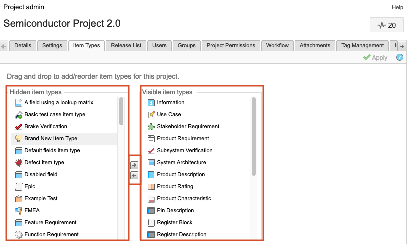This screenshot has width=407, height=244.
Task: Select Use Case in visible types
Action: (169, 114)
